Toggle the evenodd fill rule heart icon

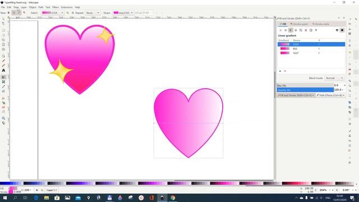[337, 30]
